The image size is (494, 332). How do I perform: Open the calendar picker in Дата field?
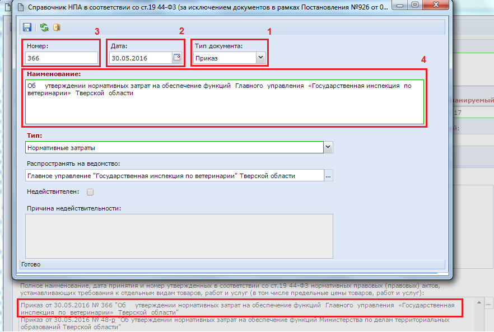coord(177,58)
